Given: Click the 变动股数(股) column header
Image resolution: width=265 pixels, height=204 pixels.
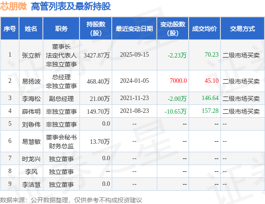Looking at the screenshot, I should pyautogui.click(x=173, y=29).
